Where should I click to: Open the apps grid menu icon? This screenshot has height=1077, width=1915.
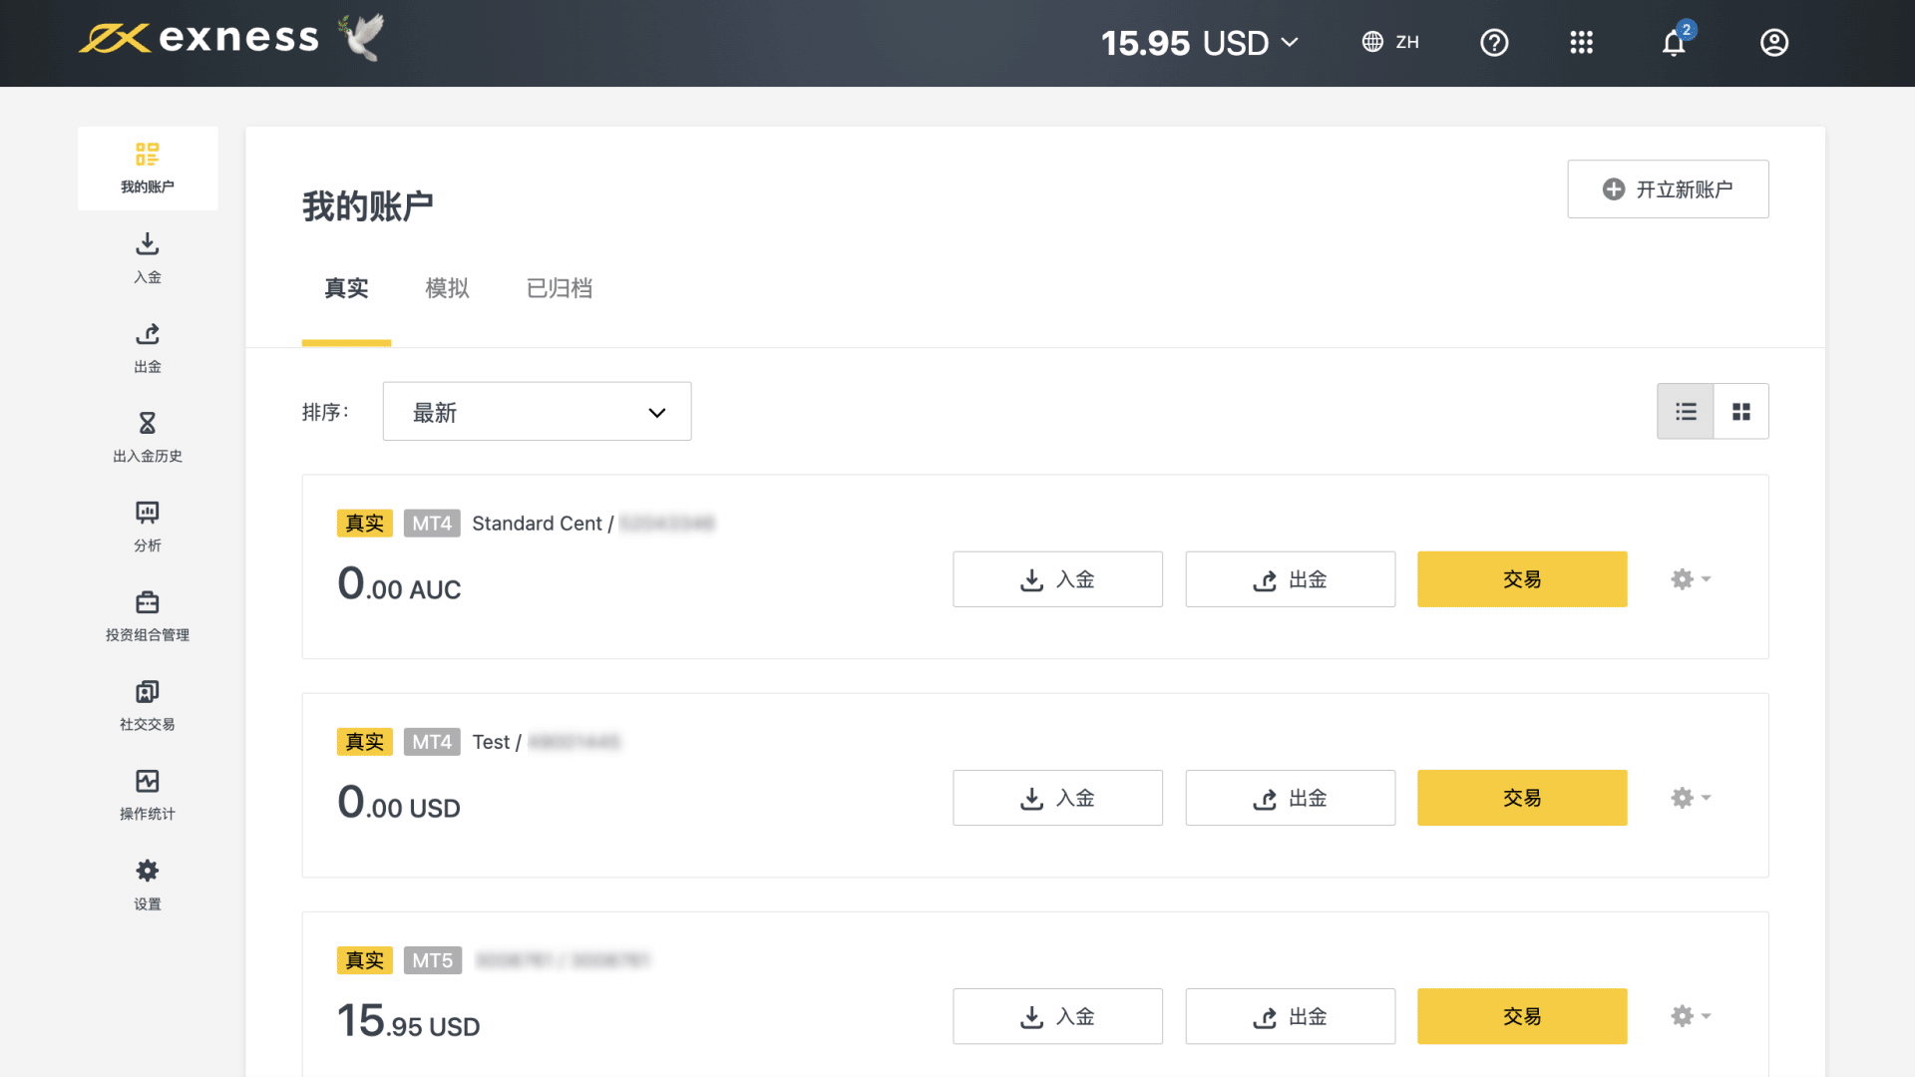(1581, 43)
